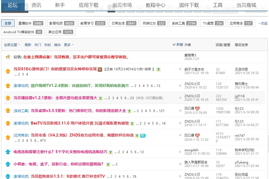Click the X icon on the 当贝618心愿传送门 row
Screen dimensions: 269x179
180,69
